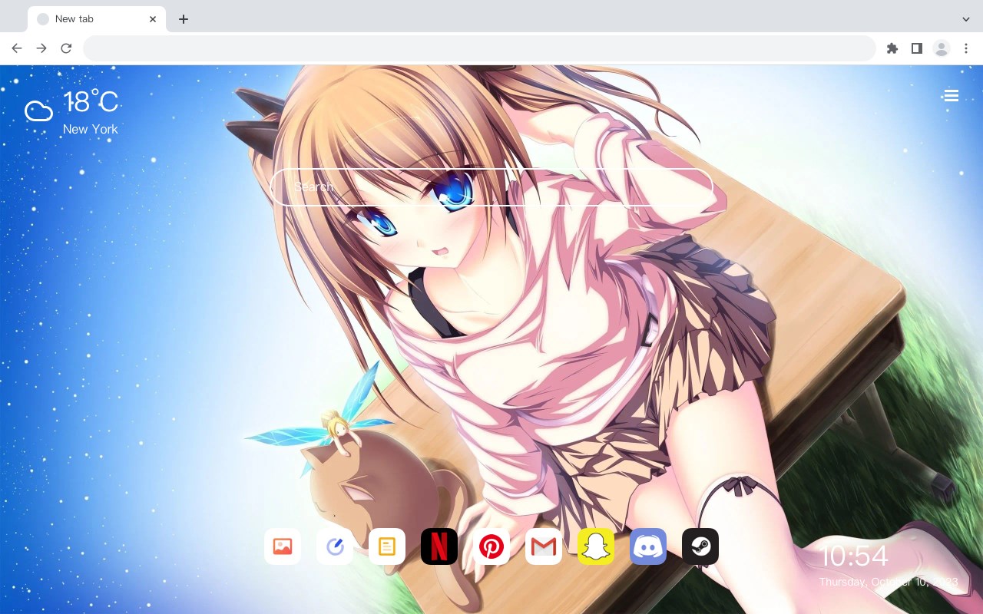Close the New tab tab

(x=153, y=19)
